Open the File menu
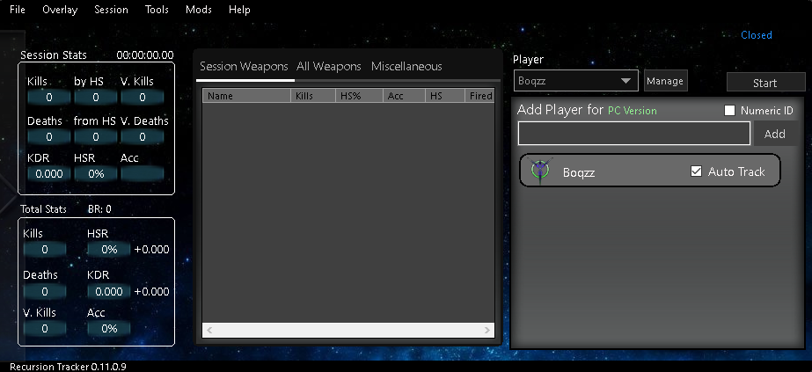 tap(18, 10)
